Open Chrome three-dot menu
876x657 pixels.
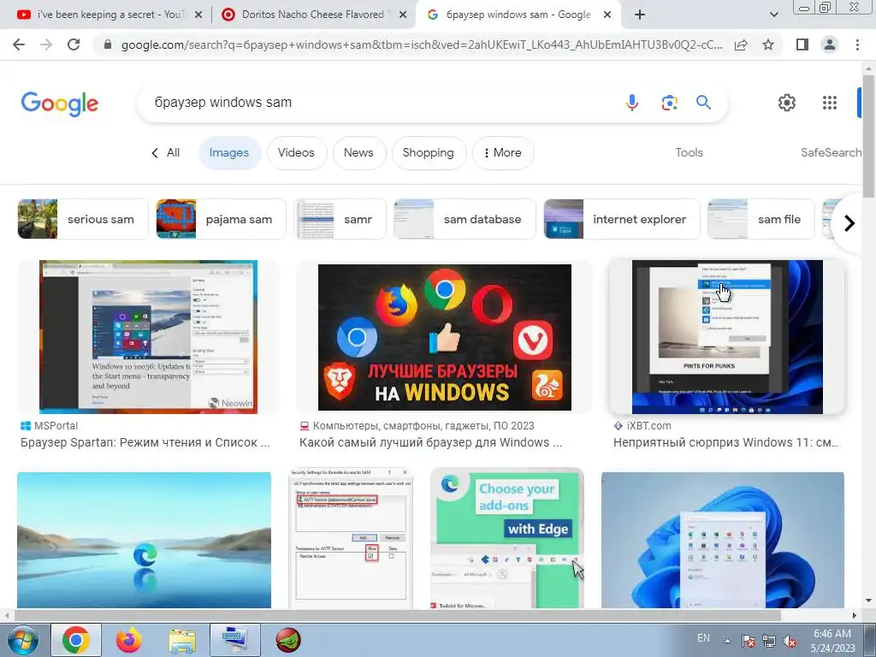click(x=857, y=44)
